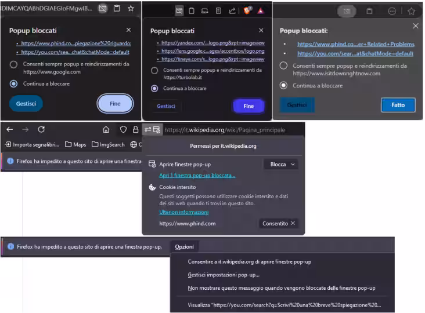
Task: Open blocked you.com link in Edge dialog
Action: 355,53
